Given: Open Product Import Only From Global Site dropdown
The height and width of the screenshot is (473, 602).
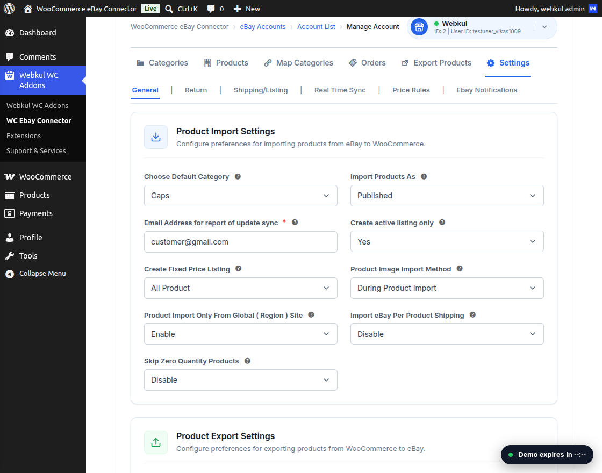Looking at the screenshot, I should [241, 334].
